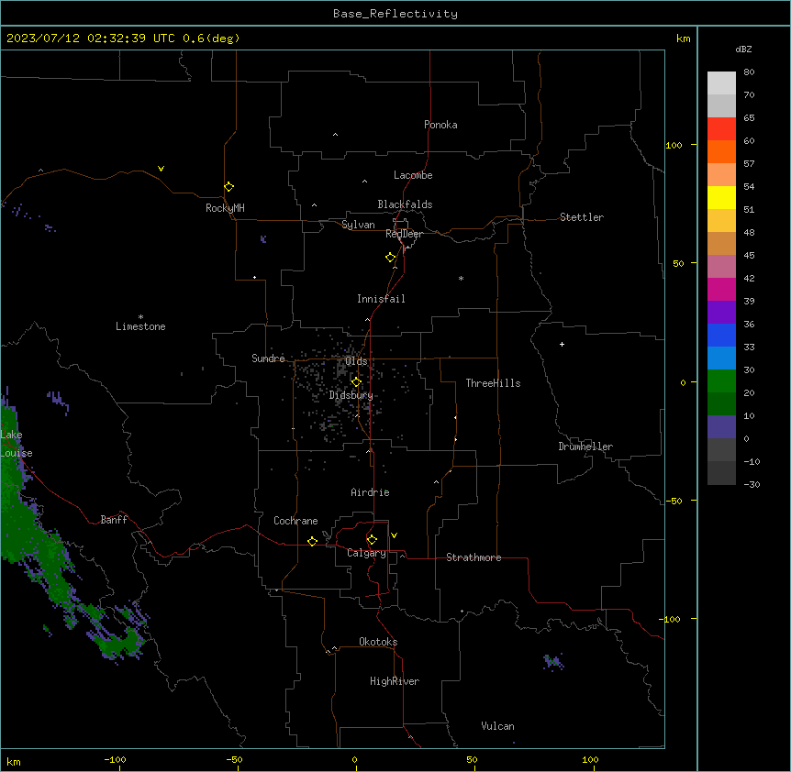Click the white caret marker west of Ponoka
Screen dimensions: 791x772
pos(336,135)
